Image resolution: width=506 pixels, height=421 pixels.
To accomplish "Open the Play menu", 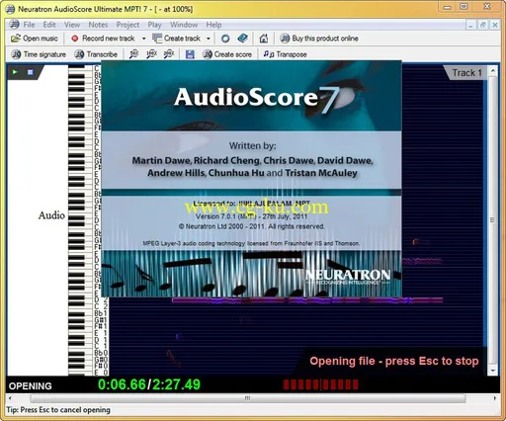I will point(154,25).
